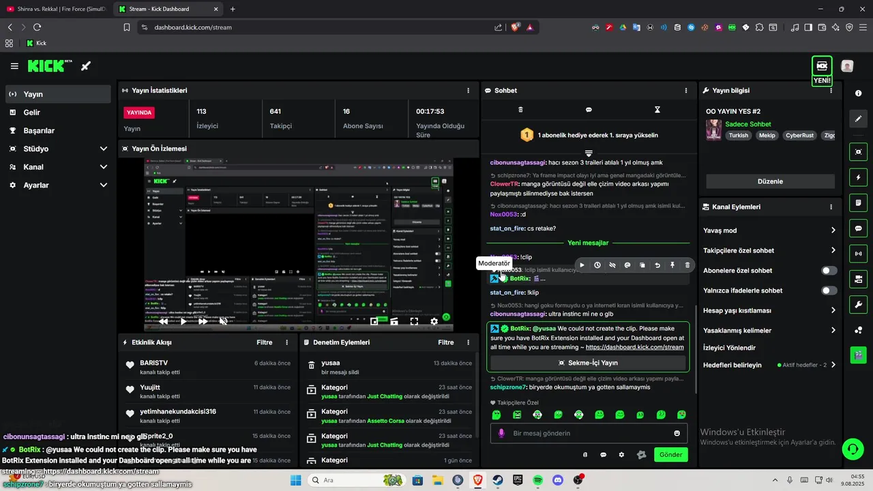Click the lightning bolt icon in right sidebar
The height and width of the screenshot is (491, 873).
click(859, 177)
